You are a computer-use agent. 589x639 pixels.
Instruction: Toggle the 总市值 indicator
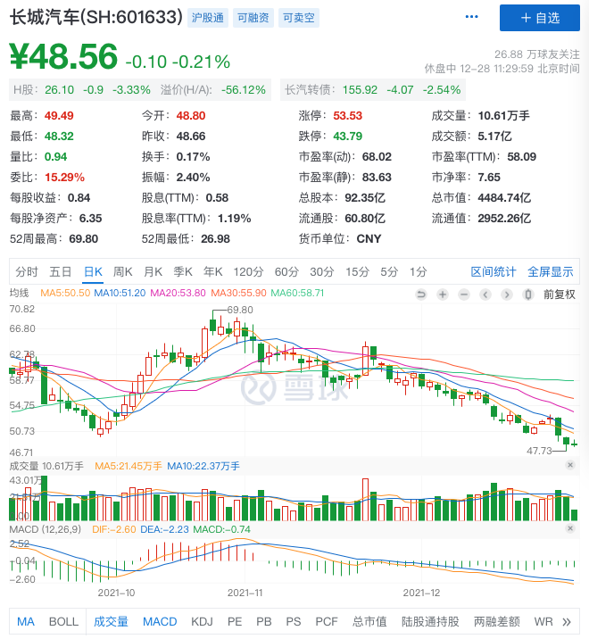coord(369,622)
